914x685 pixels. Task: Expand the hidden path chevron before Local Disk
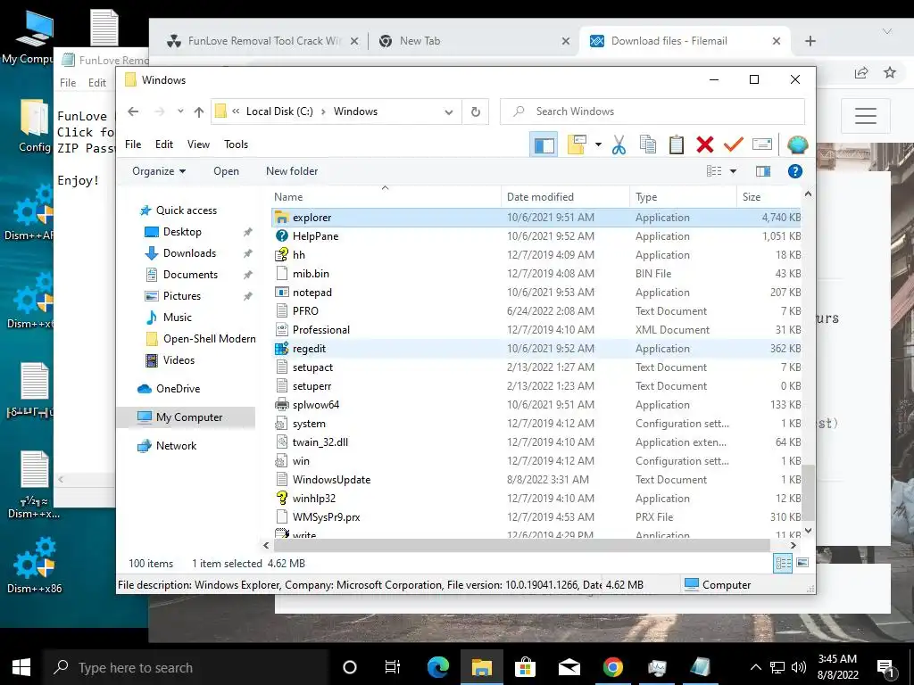click(236, 111)
